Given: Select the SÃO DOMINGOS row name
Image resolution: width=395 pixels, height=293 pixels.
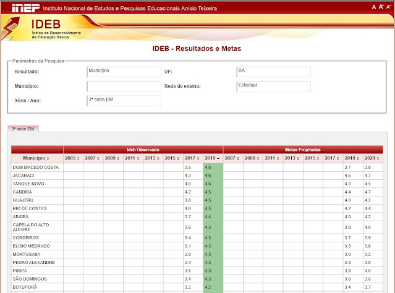Looking at the screenshot, I should (x=30, y=279).
